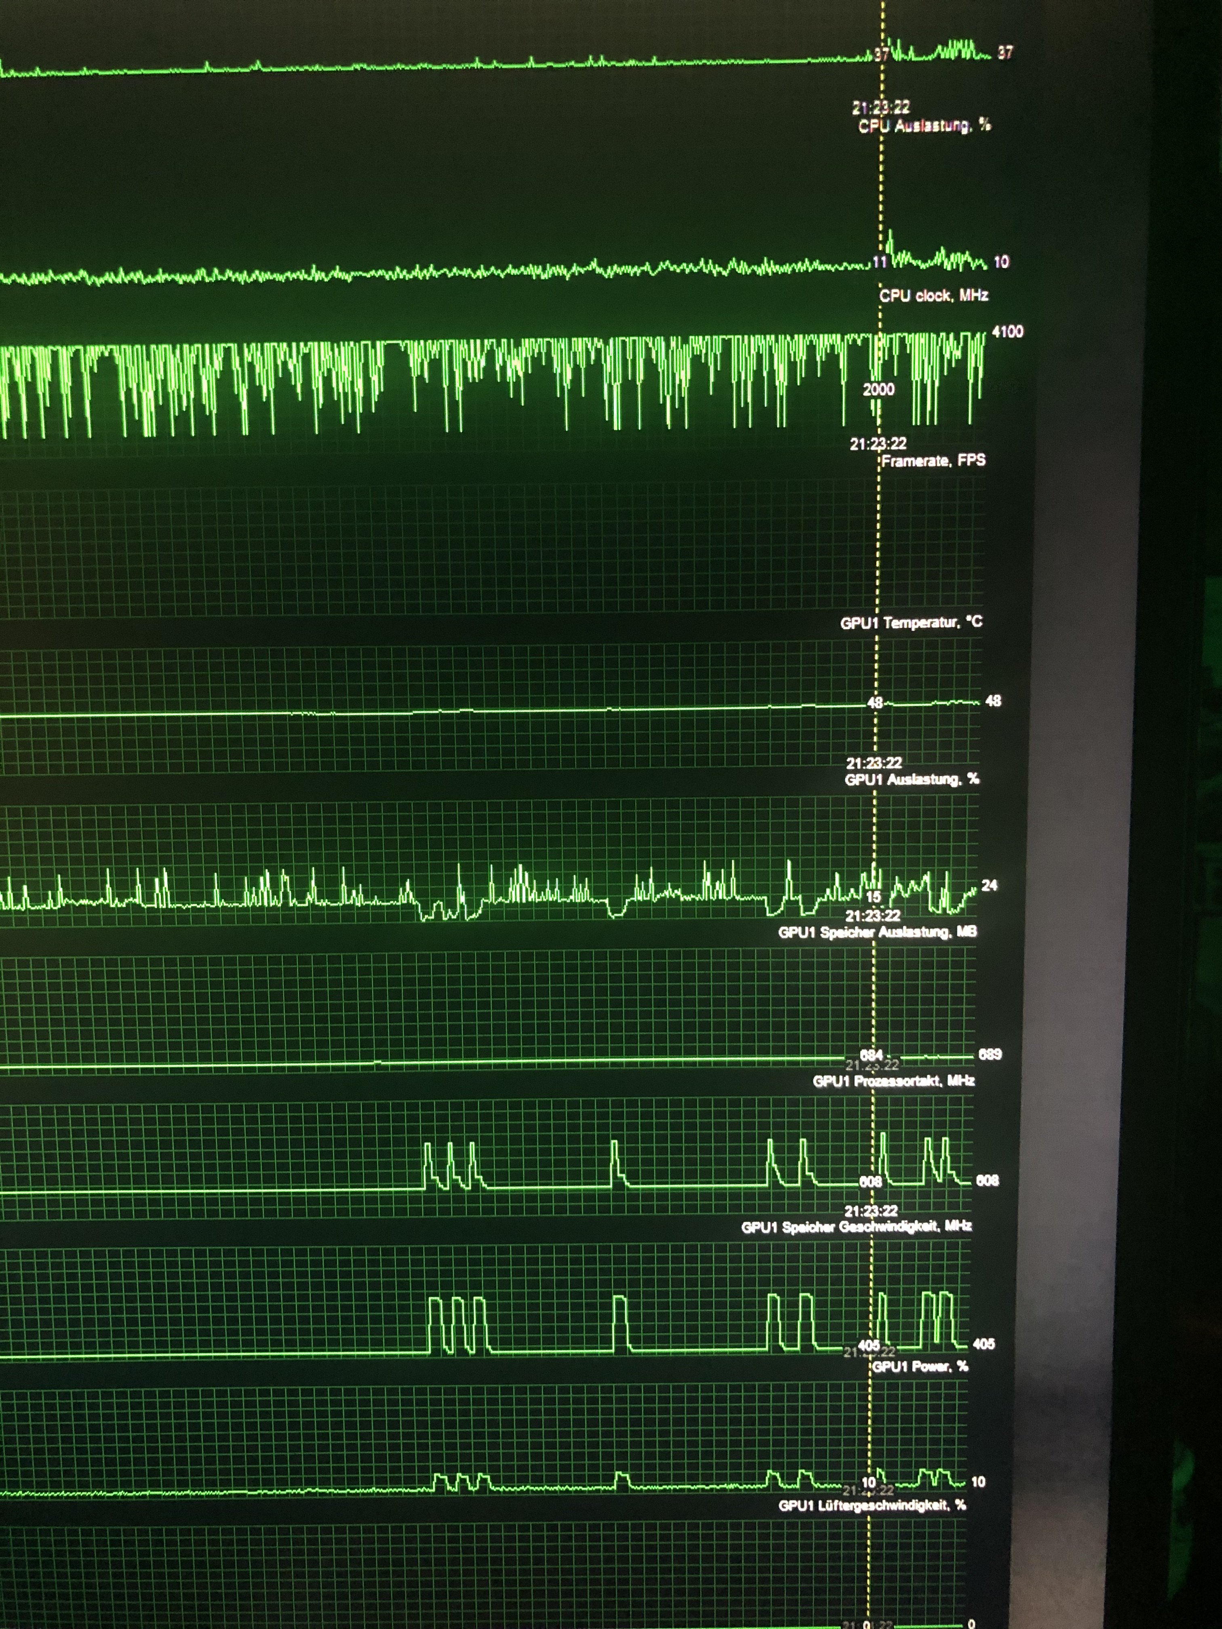Click the GPU usage current value 24
Screen dimensions: 1222x1629
click(x=989, y=885)
